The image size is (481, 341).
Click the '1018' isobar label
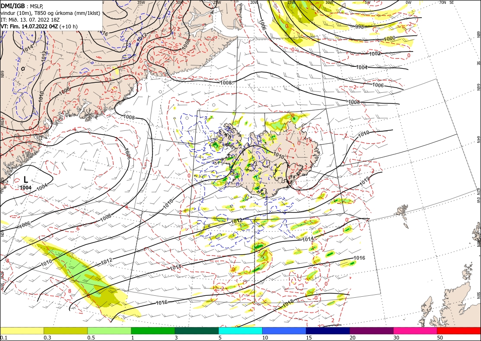[x=288, y=303]
